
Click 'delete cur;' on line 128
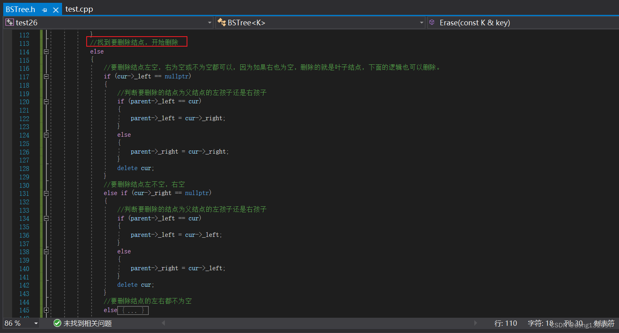point(136,168)
